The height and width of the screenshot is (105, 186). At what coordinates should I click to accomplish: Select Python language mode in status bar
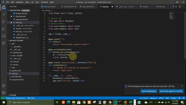(174, 98)
